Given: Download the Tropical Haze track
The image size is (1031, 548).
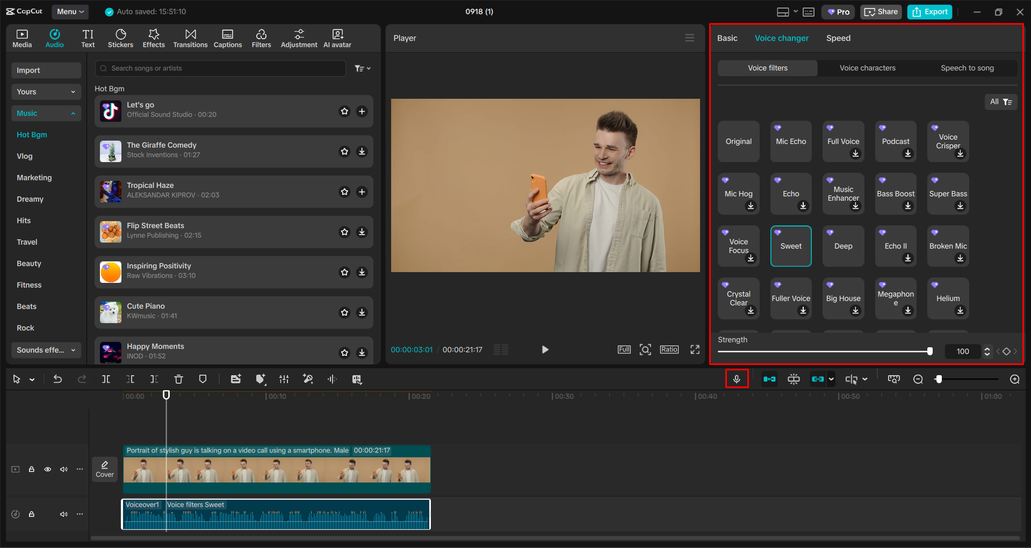Looking at the screenshot, I should tap(362, 192).
